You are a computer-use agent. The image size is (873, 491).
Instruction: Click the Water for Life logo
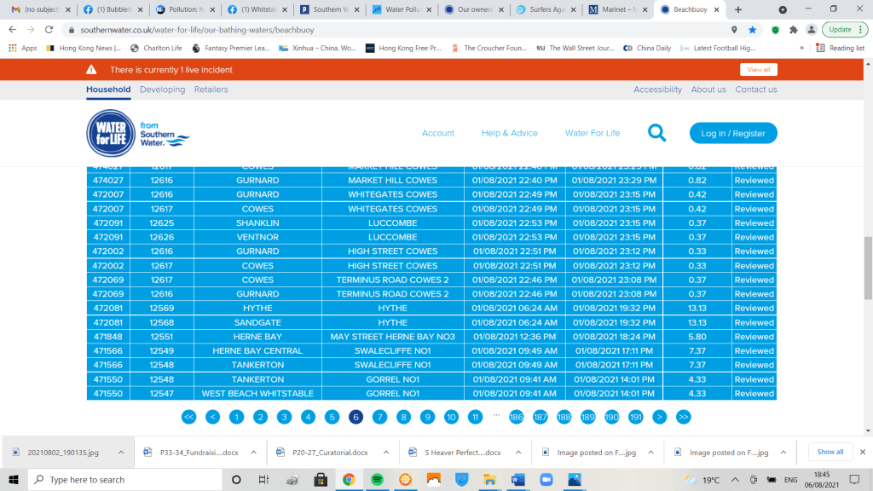[111, 134]
